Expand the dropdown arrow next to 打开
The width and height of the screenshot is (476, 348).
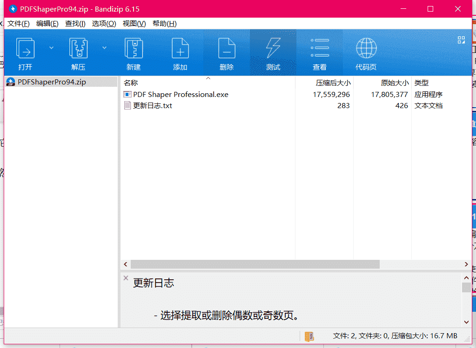[x=51, y=48]
